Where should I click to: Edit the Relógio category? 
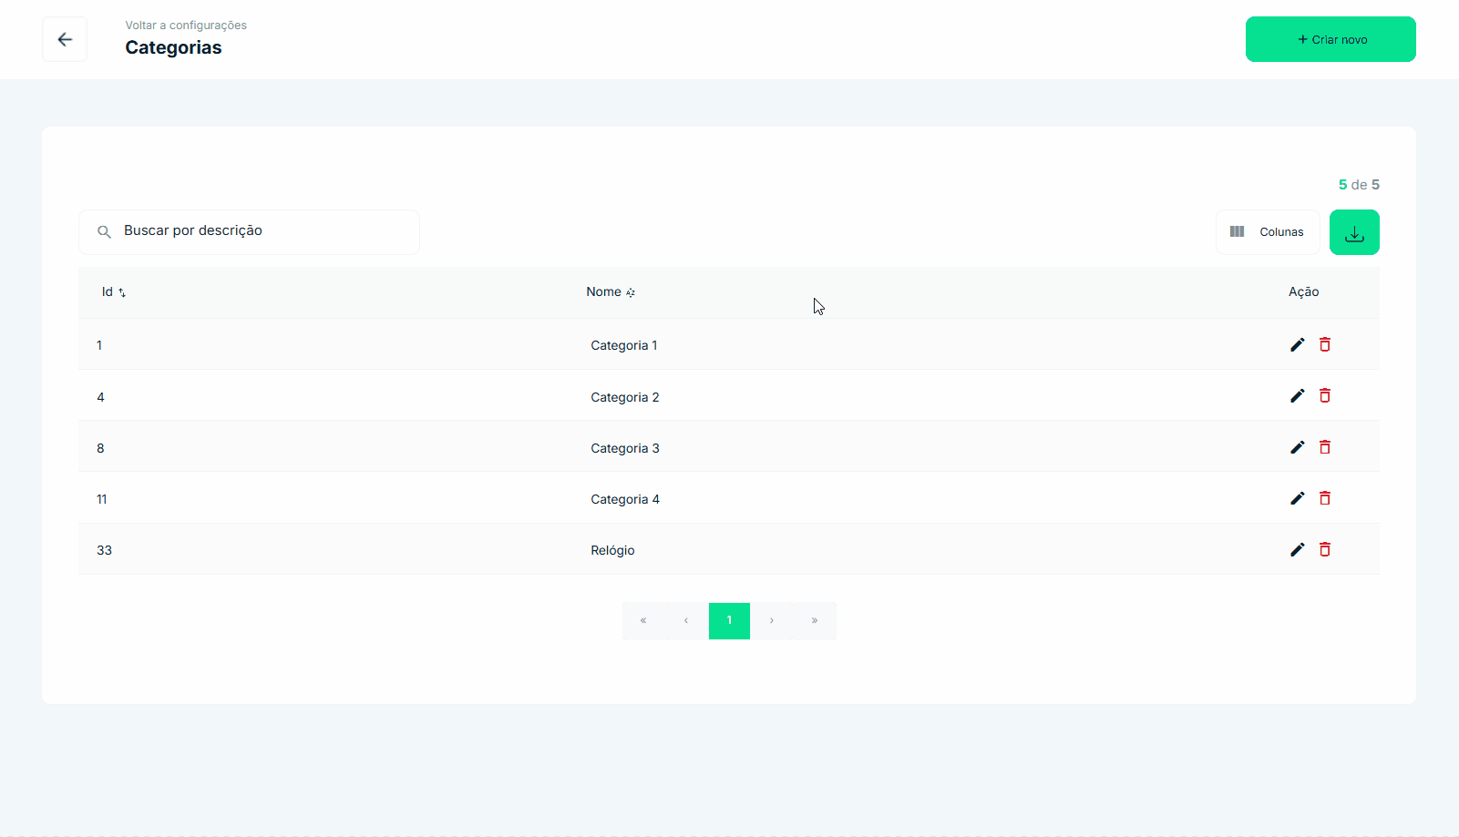tap(1297, 549)
